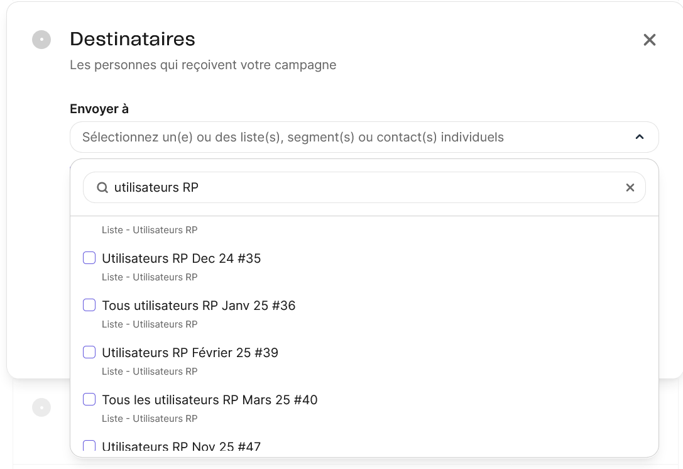
Task: Click into the utilisateurs RP search field
Action: click(x=364, y=187)
